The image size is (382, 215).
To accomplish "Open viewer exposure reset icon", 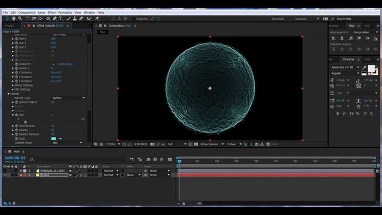I will (x=268, y=145).
